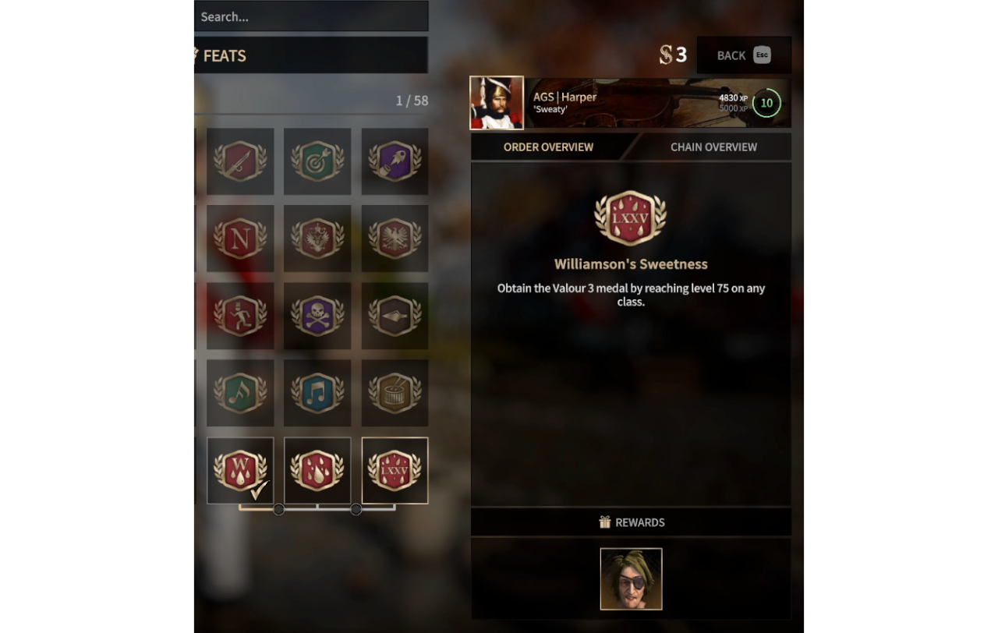Select the target bullseye feat badge
The width and height of the screenshot is (998, 633).
(317, 161)
